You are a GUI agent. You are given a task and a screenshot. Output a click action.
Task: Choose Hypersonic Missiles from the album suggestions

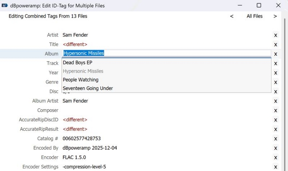[166, 71]
